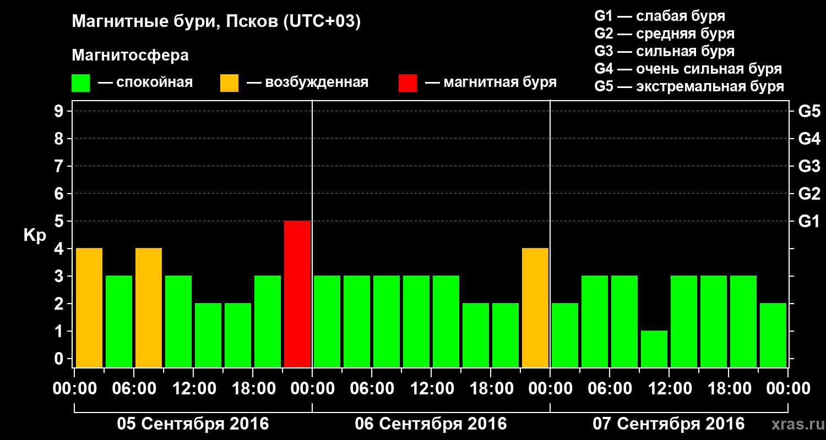Click 'G3 — сильная буря' legend line
The image size is (826, 440).
pos(665,51)
